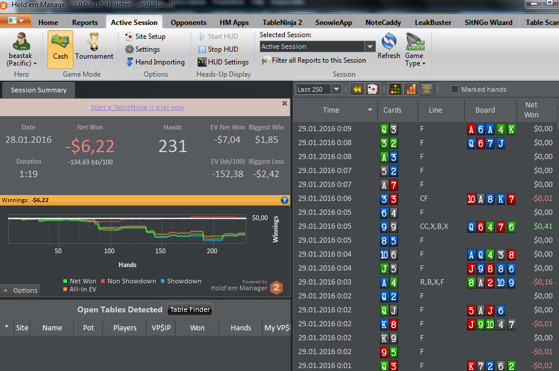This screenshot has width=559, height=371.
Task: Open the orange application menu button
Action: click(15, 21)
